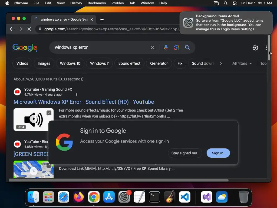277x208 pixels.
Task: Open Launchpad from the Dock
Action: [x=48, y=197]
